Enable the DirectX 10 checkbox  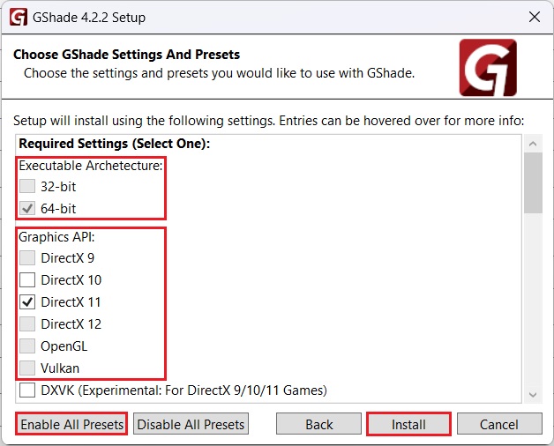click(27, 280)
